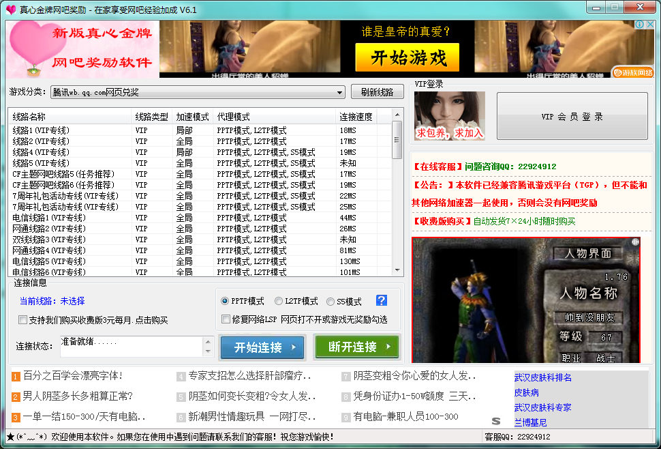Click the 连接速度 column header
The height and width of the screenshot is (449, 661).
356,117
